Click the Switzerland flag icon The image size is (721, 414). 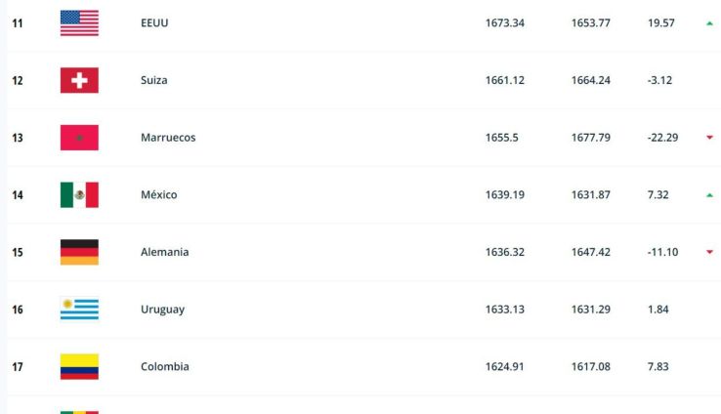pos(79,80)
